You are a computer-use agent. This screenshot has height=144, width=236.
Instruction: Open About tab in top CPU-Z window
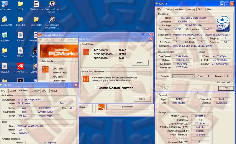[209, 9]
